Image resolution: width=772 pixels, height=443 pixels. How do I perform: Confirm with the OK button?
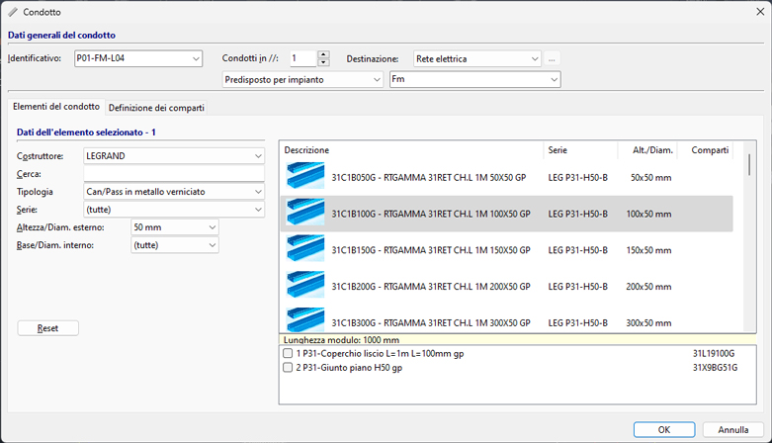pos(664,429)
